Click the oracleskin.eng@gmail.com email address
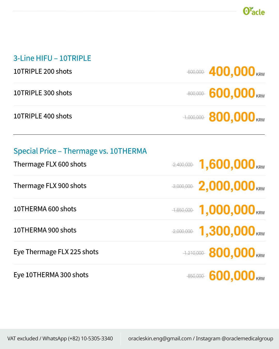279x349 pixels. pos(160,338)
